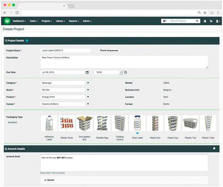Click the Glue Label jar thumbnail
The width and height of the screenshot is (223, 187).
(137, 123)
